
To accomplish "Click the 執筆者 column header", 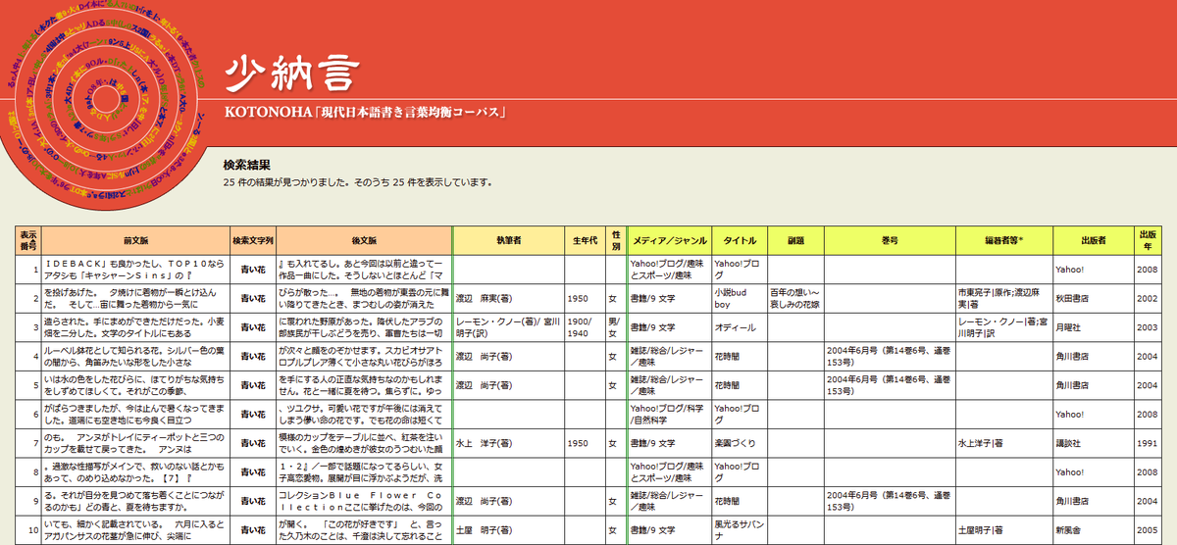I will [508, 239].
